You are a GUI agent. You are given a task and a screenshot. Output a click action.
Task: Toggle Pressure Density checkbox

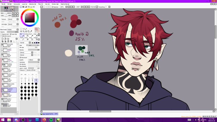tap(26, 70)
